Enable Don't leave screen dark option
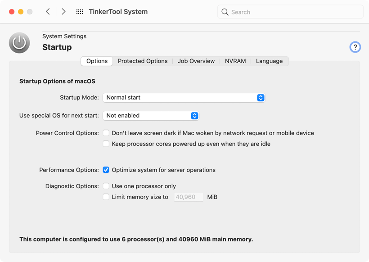The height and width of the screenshot is (262, 369). (x=106, y=133)
